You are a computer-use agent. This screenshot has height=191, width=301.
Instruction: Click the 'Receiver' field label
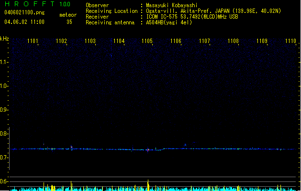pos(97,17)
